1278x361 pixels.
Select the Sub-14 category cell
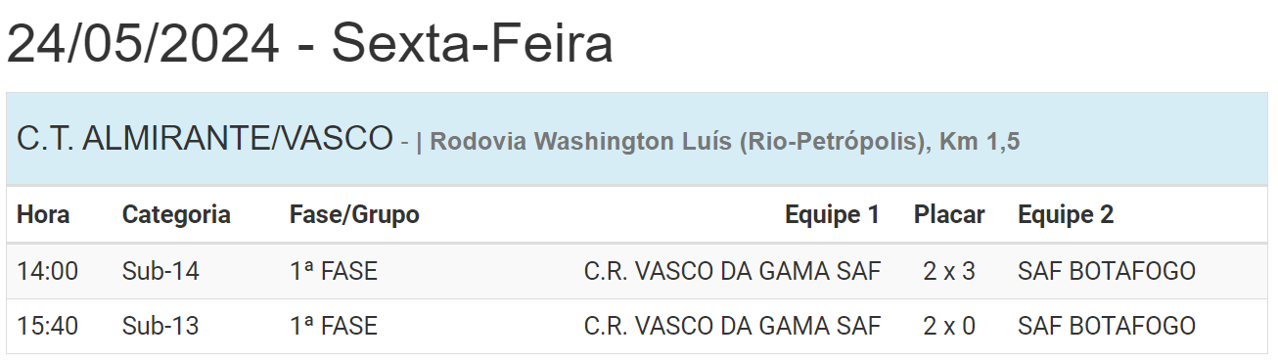pos(160,271)
